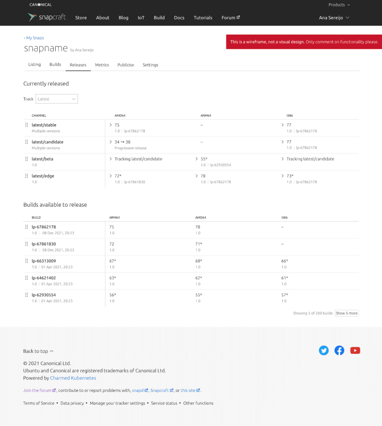Click Back to top
The width and height of the screenshot is (382, 426).
point(38,351)
